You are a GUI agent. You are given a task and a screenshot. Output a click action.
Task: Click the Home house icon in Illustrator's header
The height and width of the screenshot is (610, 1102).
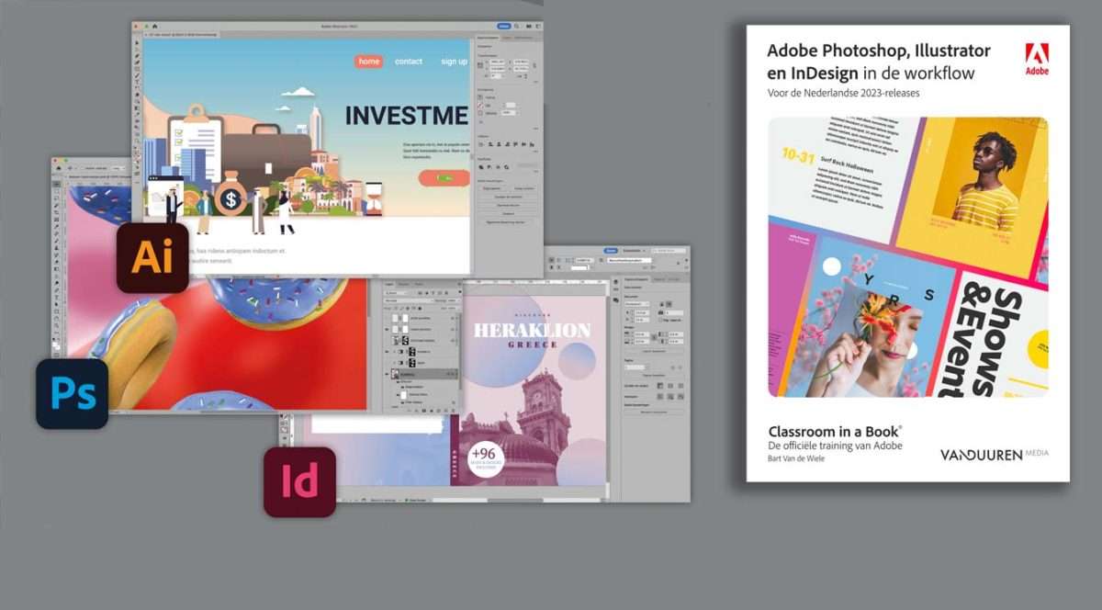(154, 26)
